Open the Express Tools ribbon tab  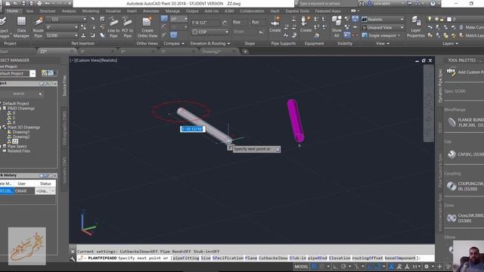pos(297,11)
